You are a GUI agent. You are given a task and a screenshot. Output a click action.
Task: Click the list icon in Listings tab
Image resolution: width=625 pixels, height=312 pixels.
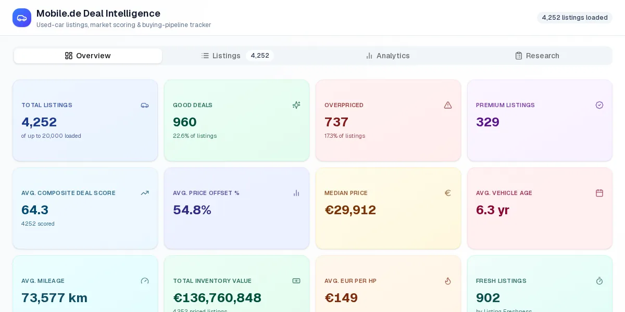(205, 56)
